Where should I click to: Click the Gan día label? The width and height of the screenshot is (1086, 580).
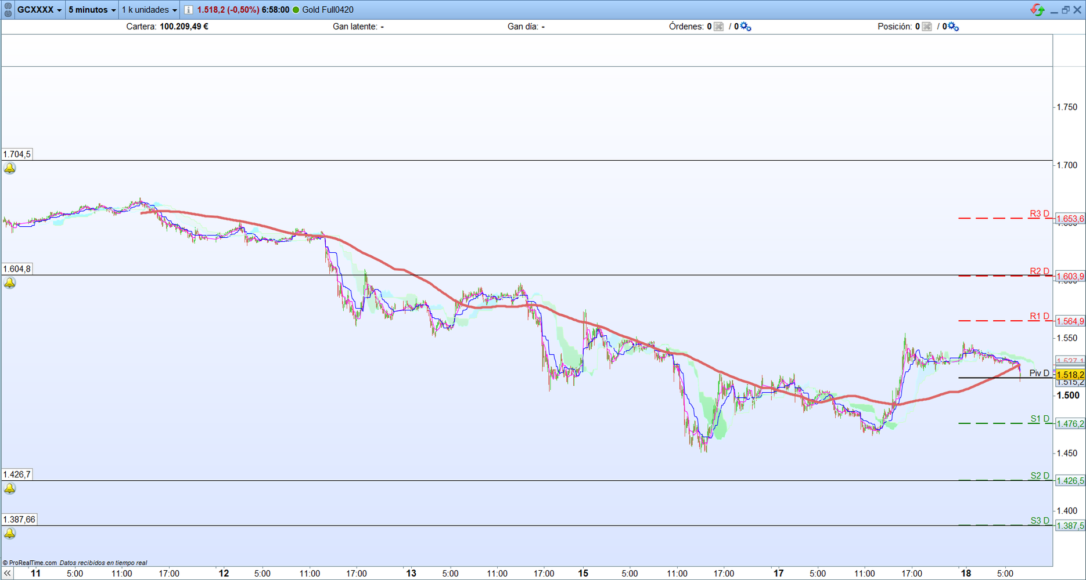[523, 27]
